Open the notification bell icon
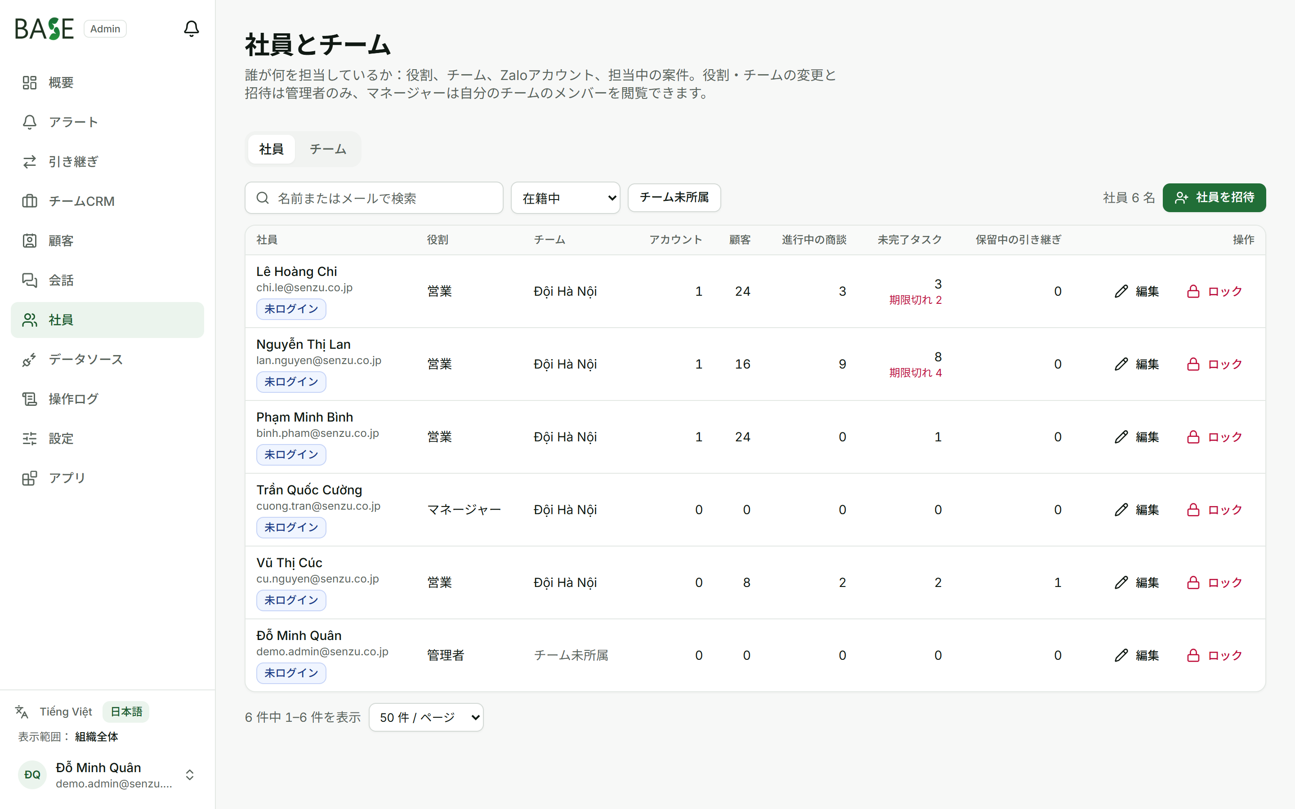This screenshot has height=809, width=1295. (191, 28)
